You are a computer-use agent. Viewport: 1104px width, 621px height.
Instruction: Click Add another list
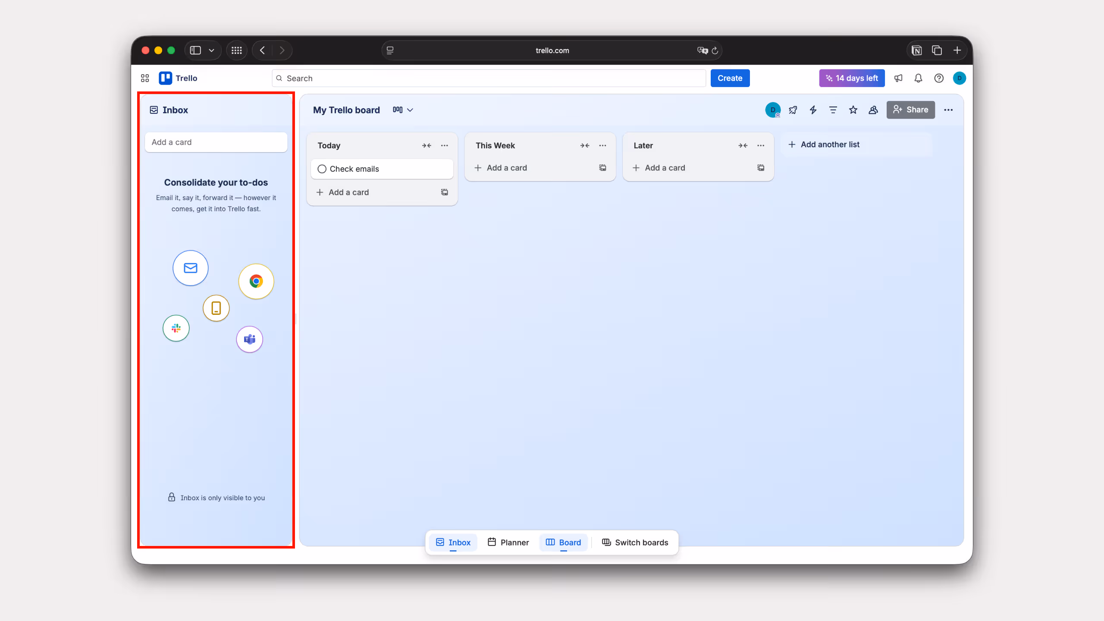(824, 144)
